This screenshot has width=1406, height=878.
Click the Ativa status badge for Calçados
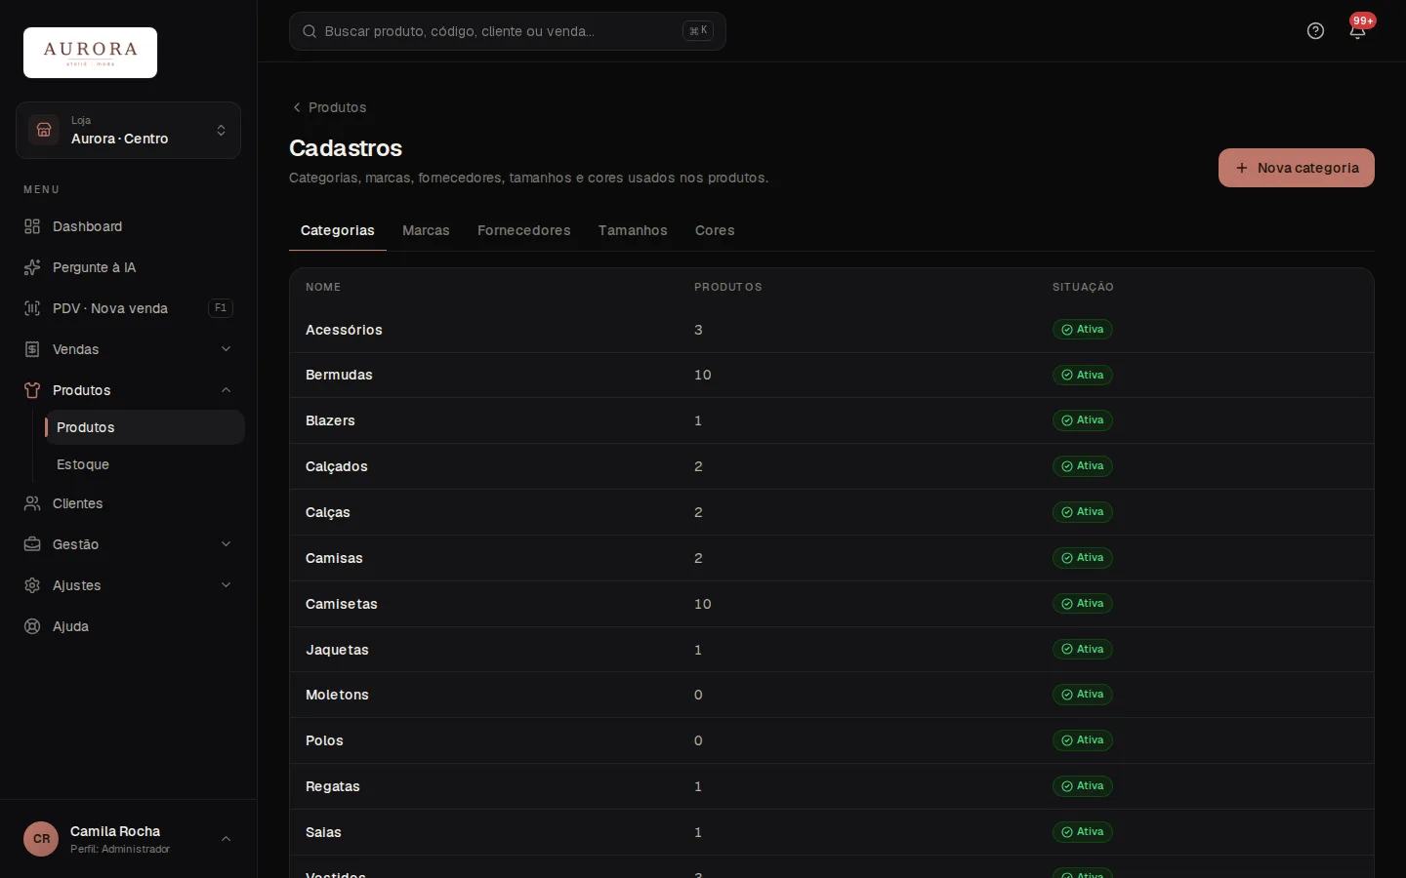[1082, 466]
